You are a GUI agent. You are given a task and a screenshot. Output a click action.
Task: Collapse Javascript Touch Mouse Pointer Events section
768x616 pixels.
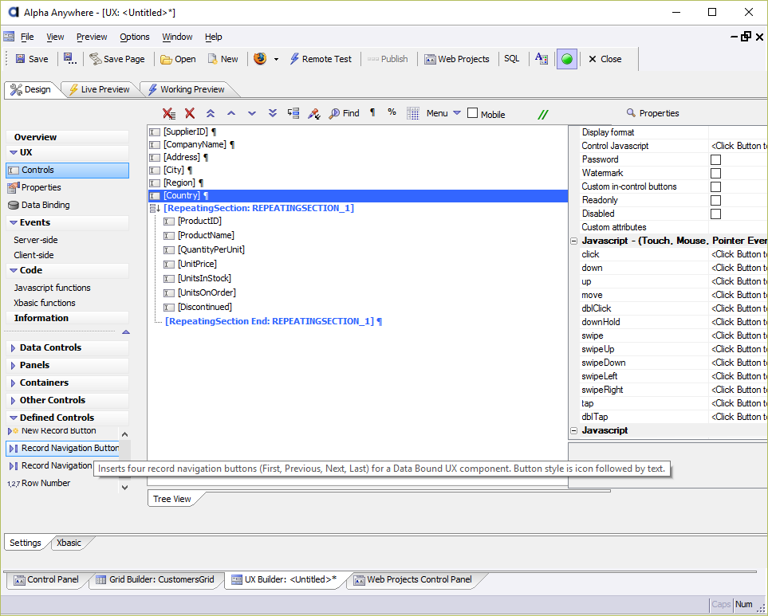point(573,241)
